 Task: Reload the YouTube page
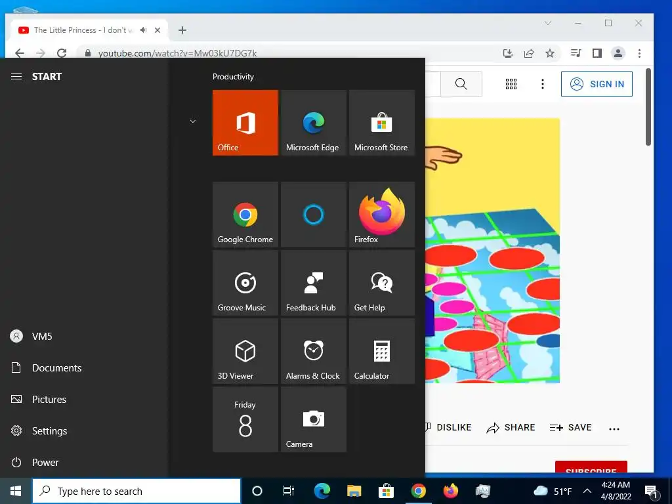point(62,53)
